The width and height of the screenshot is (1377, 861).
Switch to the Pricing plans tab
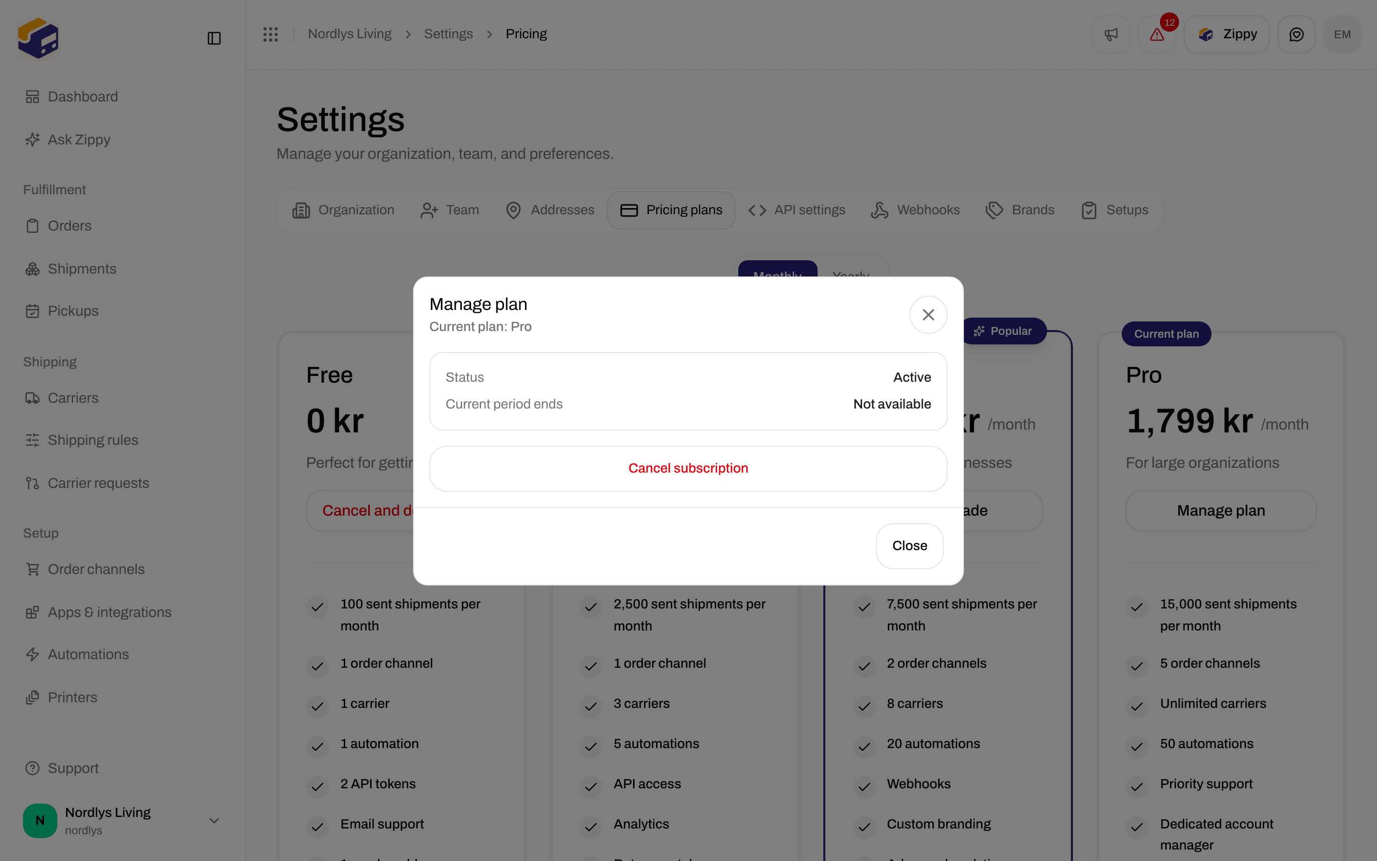coord(671,210)
